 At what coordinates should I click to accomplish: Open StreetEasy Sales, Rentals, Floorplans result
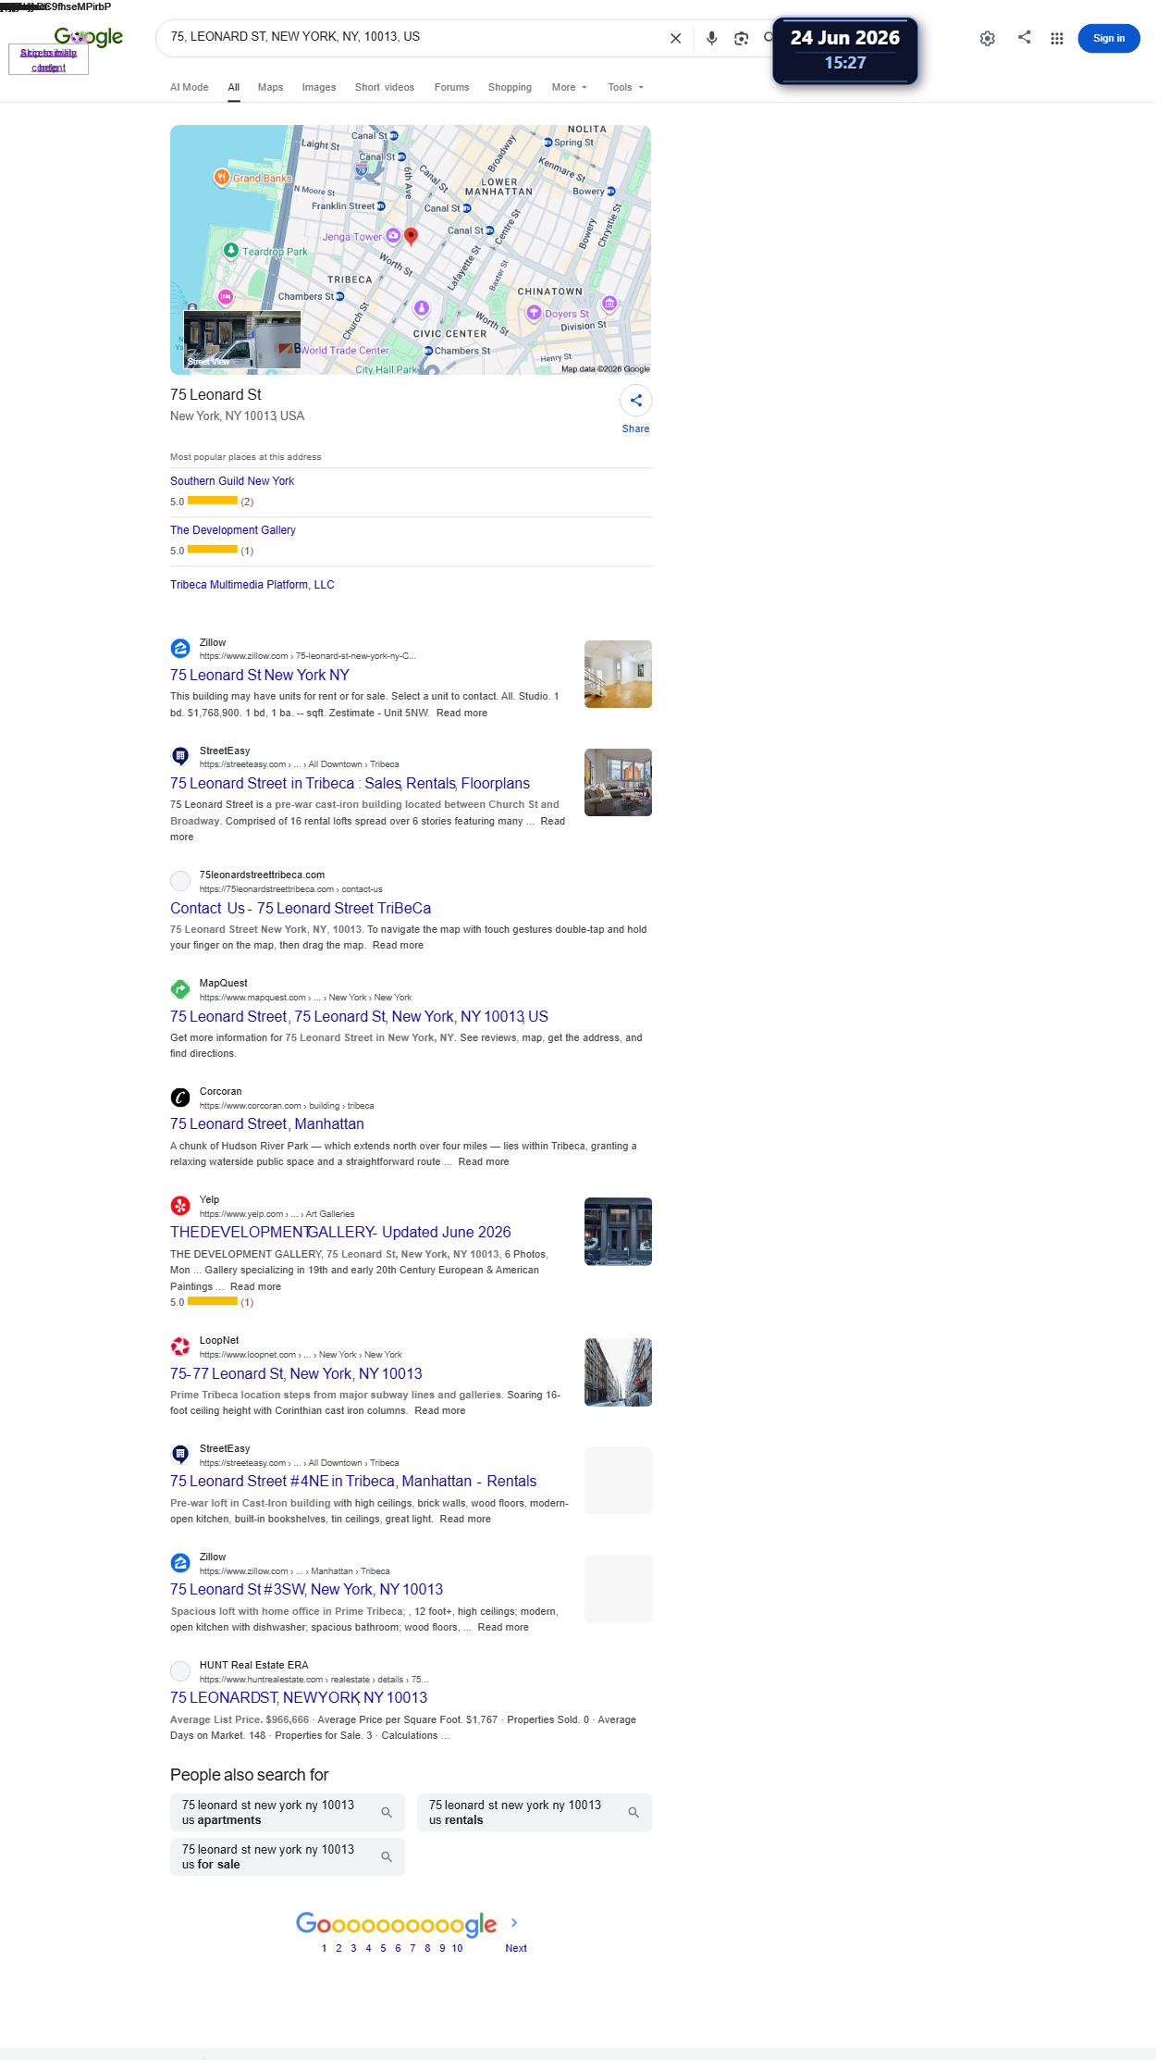[x=351, y=784]
